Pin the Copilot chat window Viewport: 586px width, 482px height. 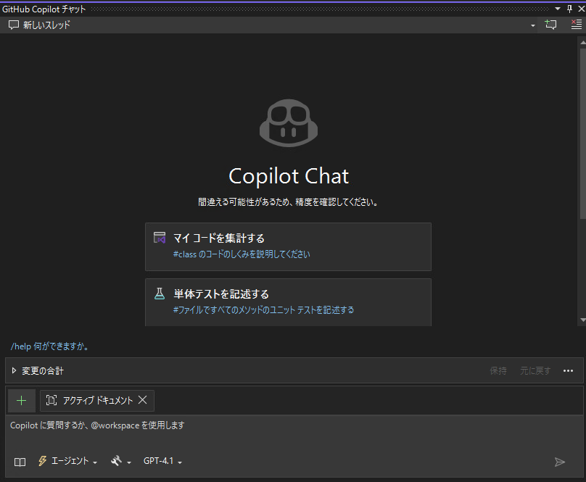click(569, 8)
